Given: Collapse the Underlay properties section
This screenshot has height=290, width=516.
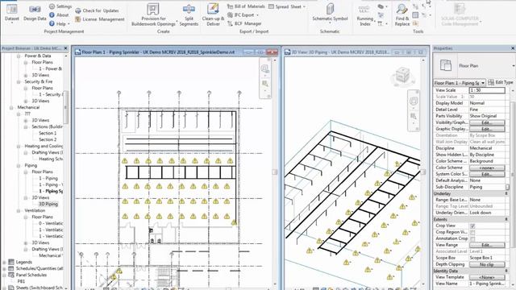Looking at the screenshot, I should [506, 193].
